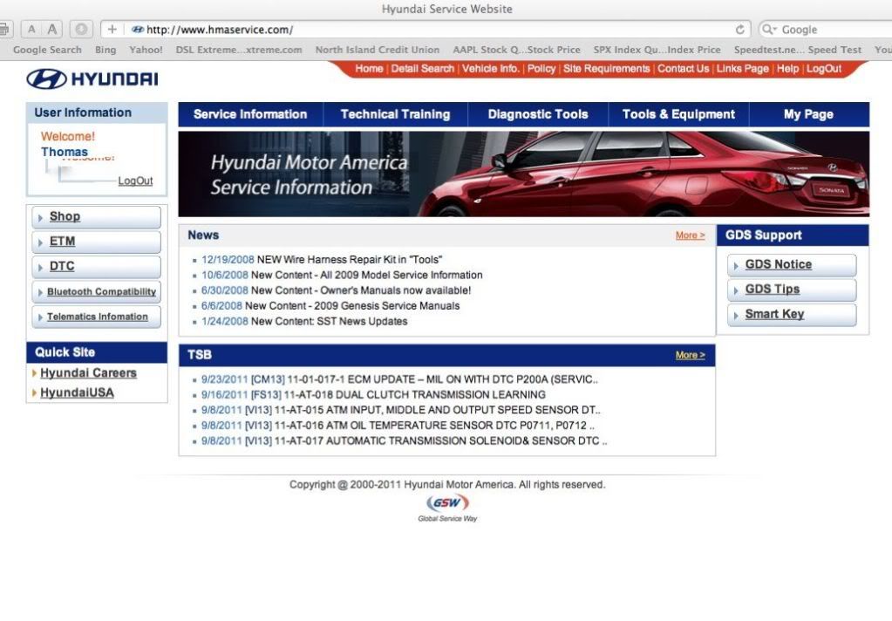Viewport: 892px width, 621px height.
Task: Click the arrow icon beside GDS Notice
Action: point(736,266)
